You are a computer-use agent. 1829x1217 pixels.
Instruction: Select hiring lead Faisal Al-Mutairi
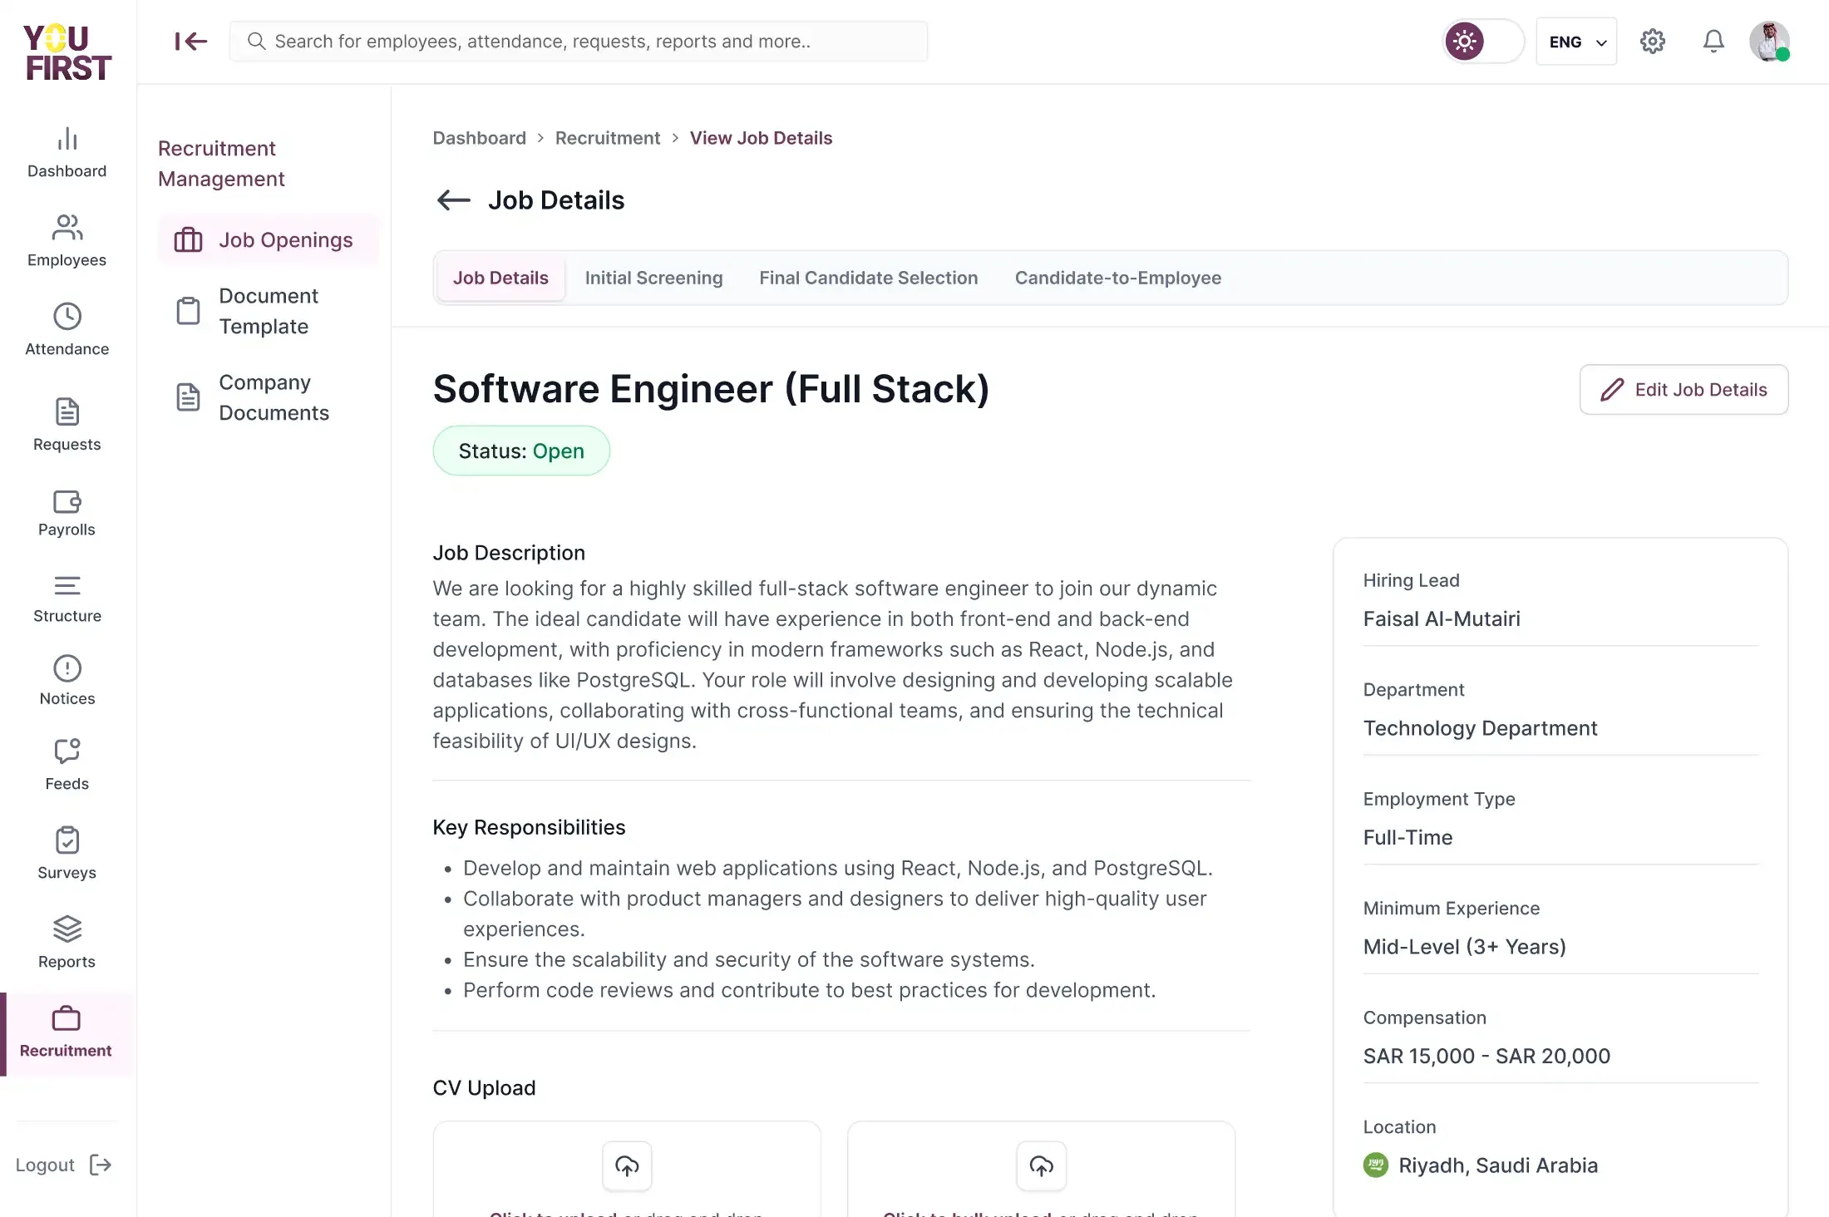pos(1442,618)
